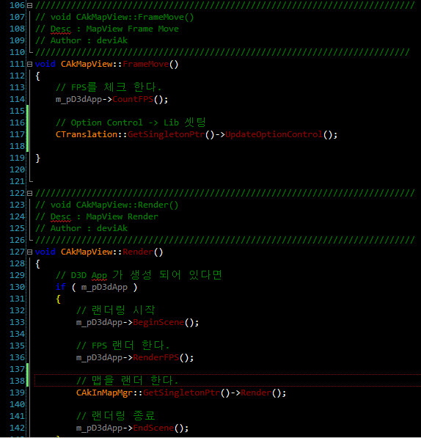Click the 'void' keyword on line 127
This screenshot has height=438, width=421.
tap(45, 252)
